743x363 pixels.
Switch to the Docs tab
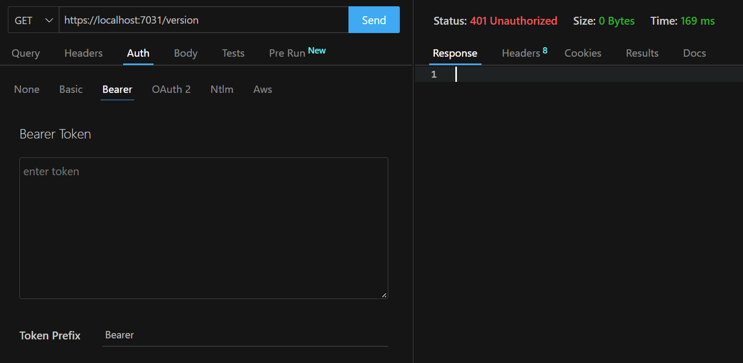[x=694, y=53]
